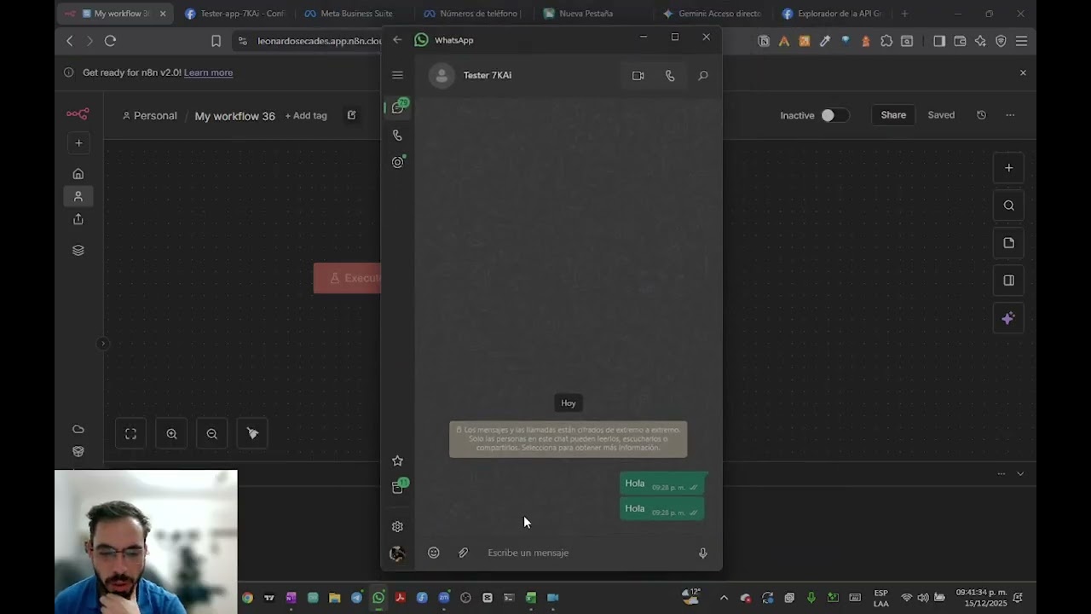The height and width of the screenshot is (614, 1091).
Task: Open WhatsApp profile avatar
Action: click(x=397, y=553)
